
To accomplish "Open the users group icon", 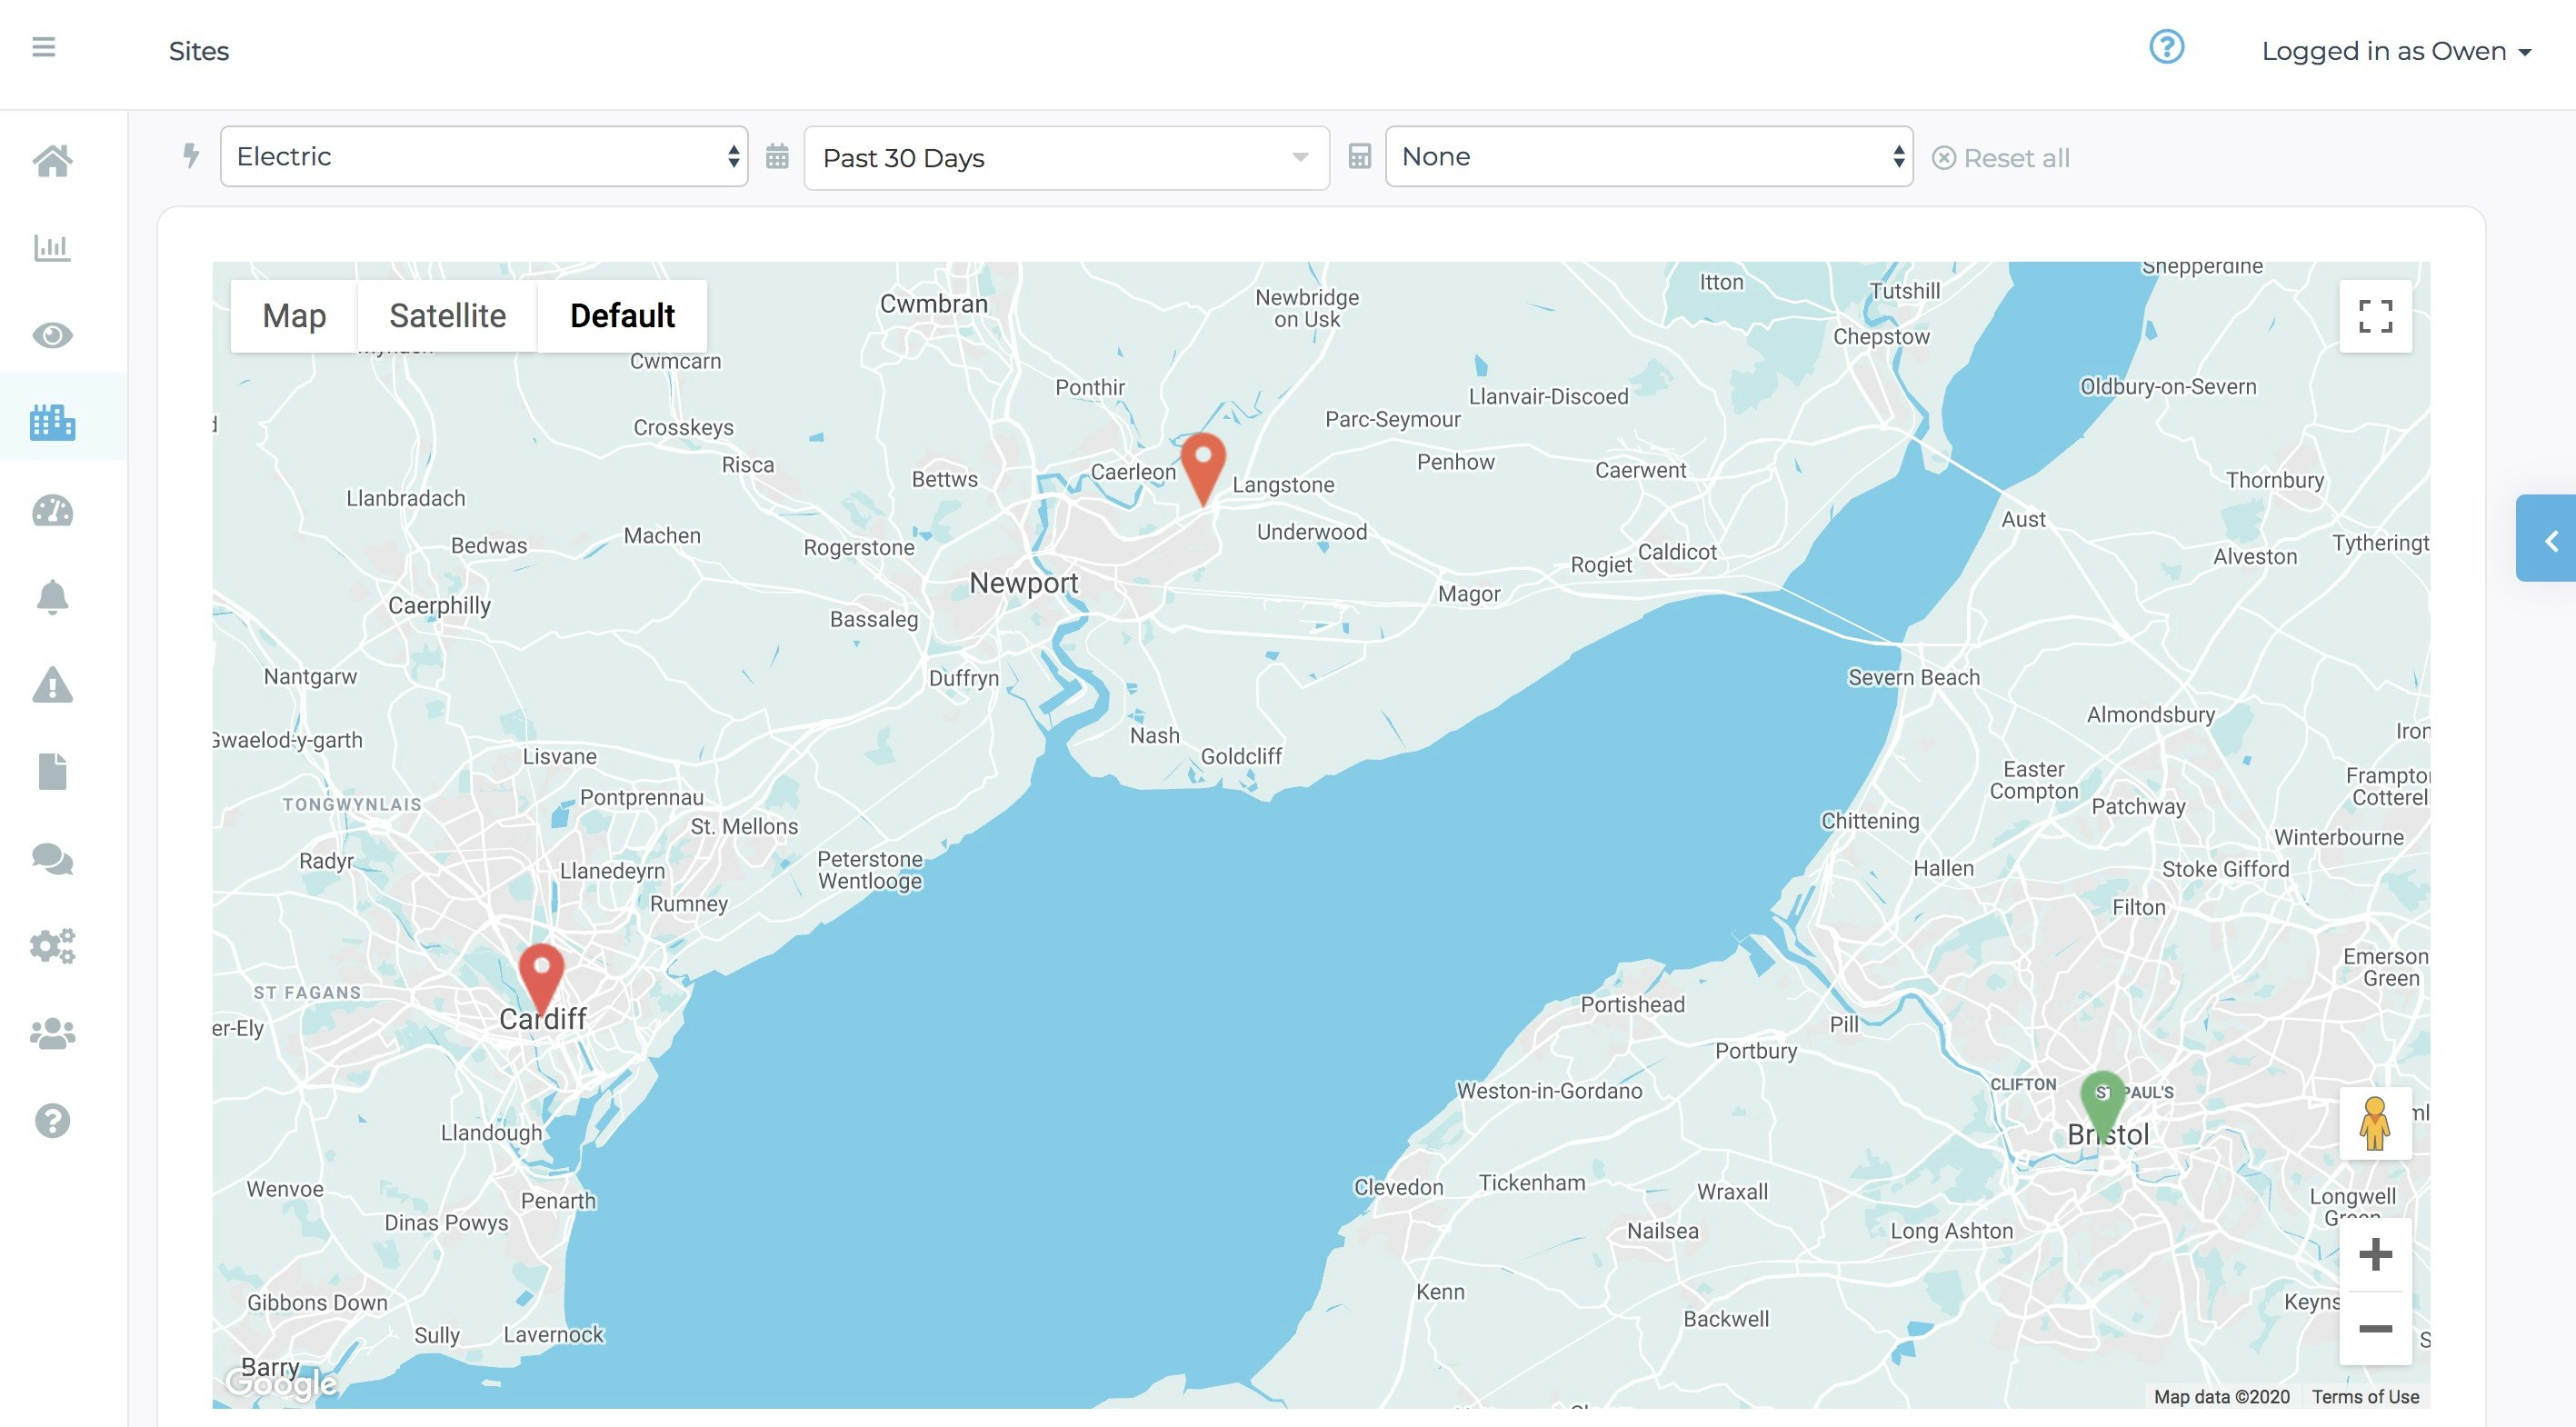I will click(x=52, y=1033).
